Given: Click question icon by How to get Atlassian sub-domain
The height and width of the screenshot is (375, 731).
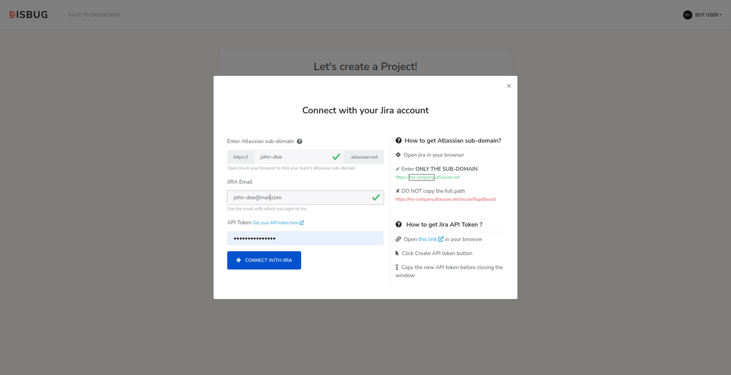Looking at the screenshot, I should pos(399,140).
